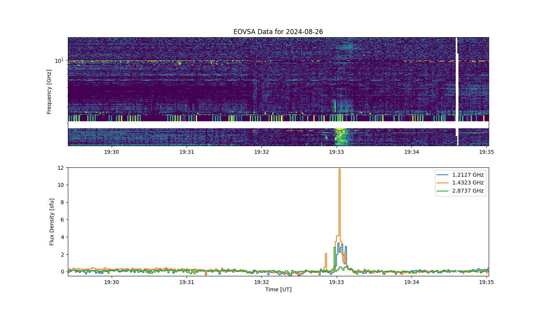Click the small orange spike before 19:33
Viewport: 543px width, 310px height.
click(326, 260)
